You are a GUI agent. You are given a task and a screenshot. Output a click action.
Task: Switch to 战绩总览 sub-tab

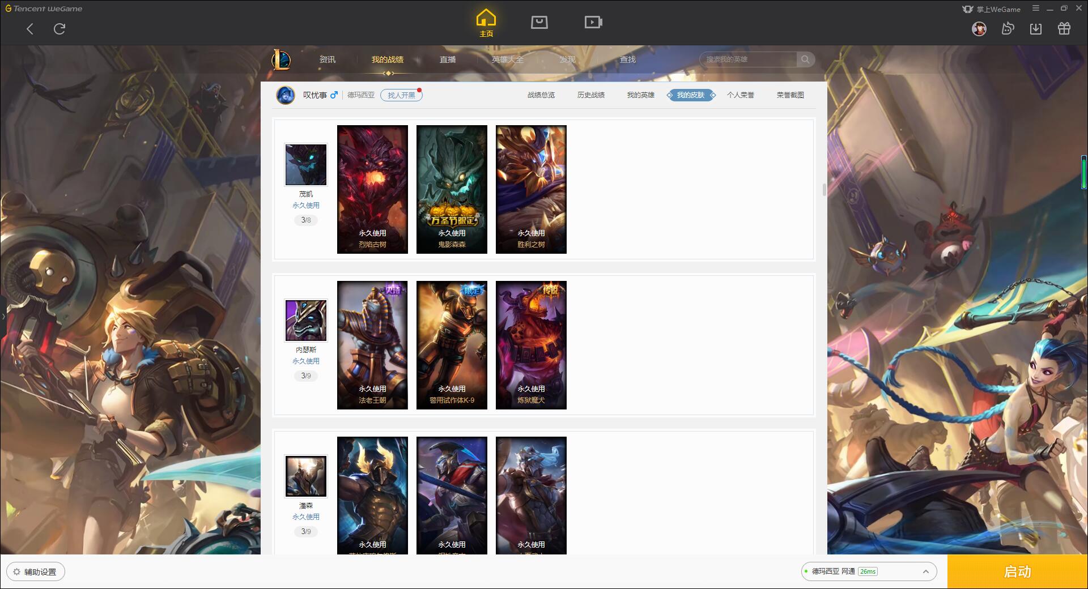(x=541, y=95)
